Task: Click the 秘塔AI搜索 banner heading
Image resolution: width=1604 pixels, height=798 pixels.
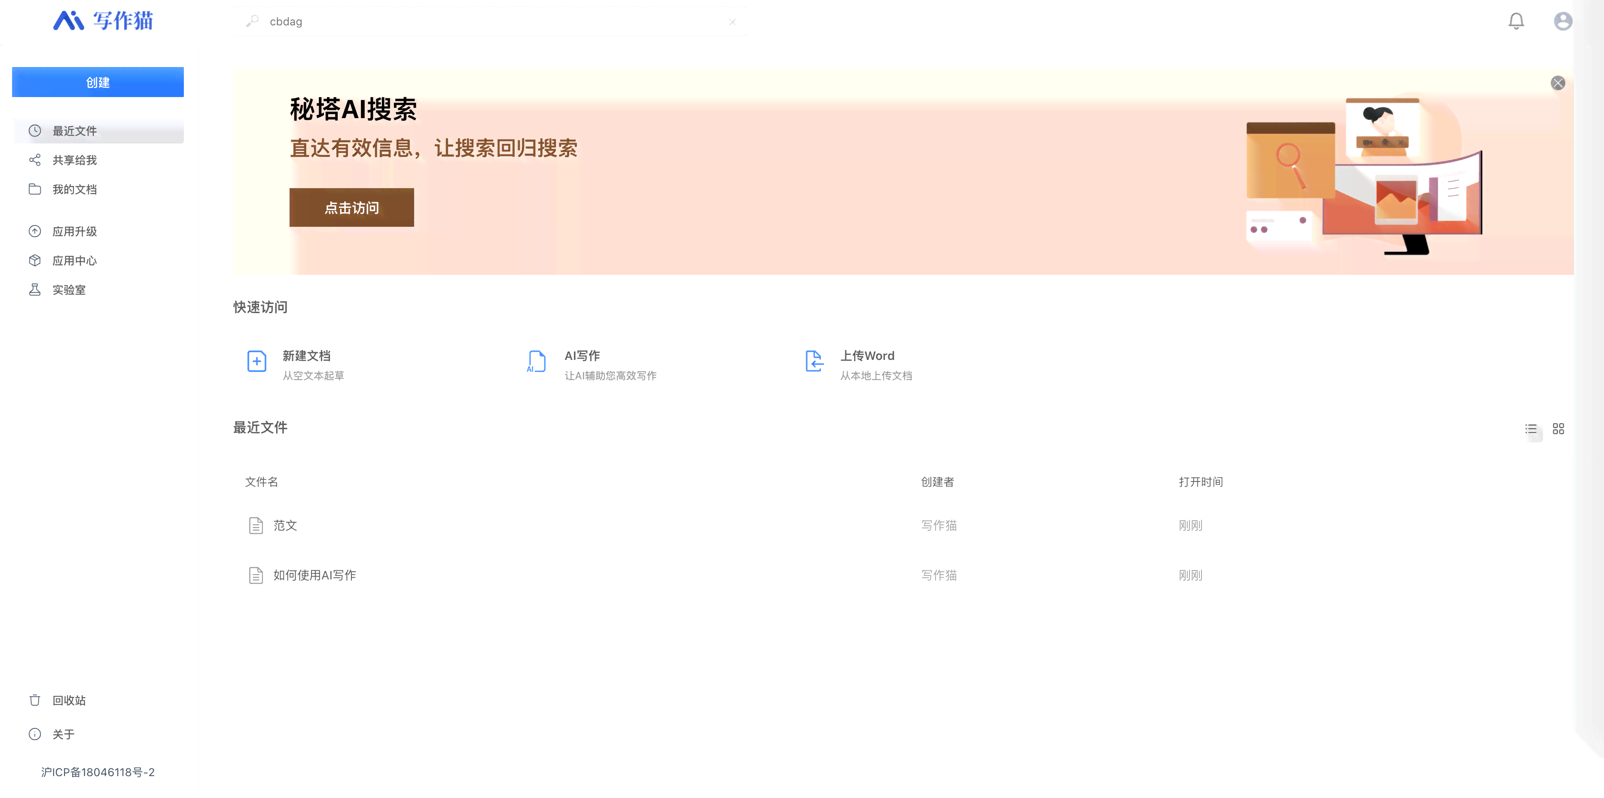Action: [353, 110]
